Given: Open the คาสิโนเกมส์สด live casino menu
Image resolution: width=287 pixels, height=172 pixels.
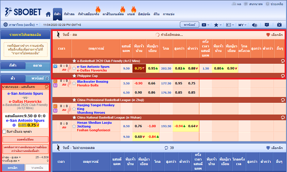Looking at the screenshot, I should pyautogui.click(x=113, y=14).
